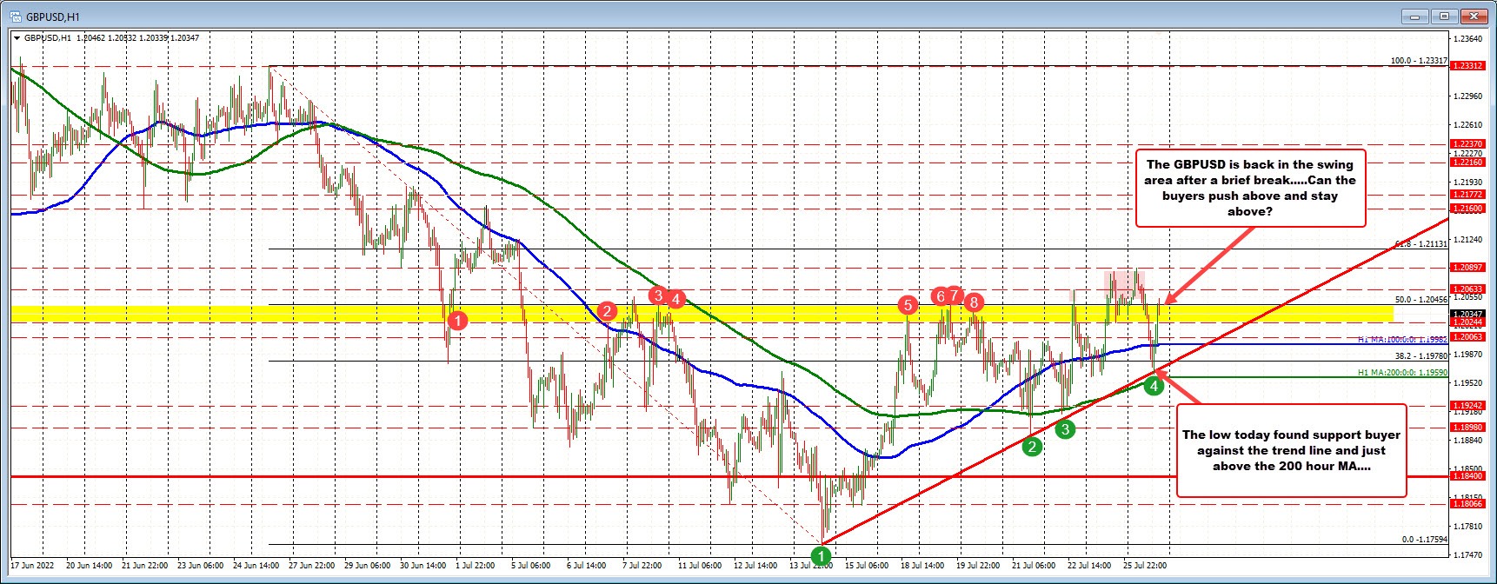Viewport: 1497px width, 584px height.
Task: Click the 11 Jul 06:00 time axis label
Action: pos(700,566)
